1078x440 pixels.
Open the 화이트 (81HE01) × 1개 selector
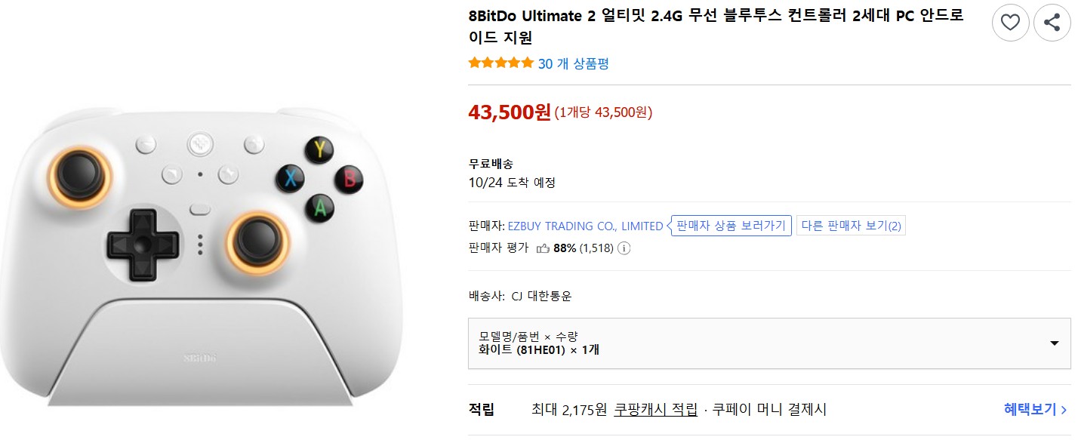[769, 343]
